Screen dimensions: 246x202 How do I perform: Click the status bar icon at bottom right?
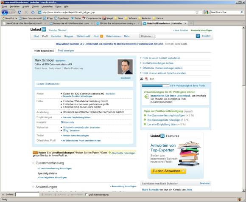tap(240, 199)
